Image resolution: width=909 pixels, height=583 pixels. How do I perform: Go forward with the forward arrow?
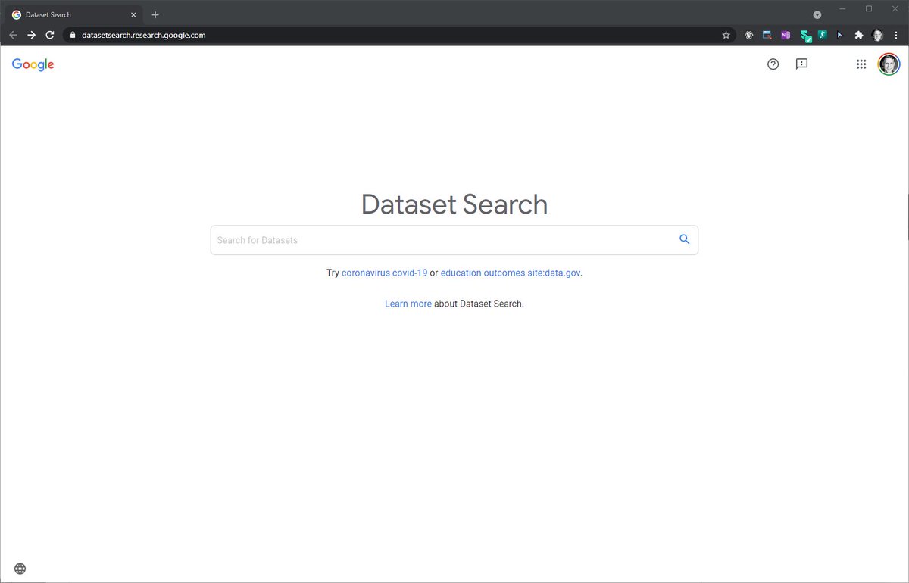31,35
